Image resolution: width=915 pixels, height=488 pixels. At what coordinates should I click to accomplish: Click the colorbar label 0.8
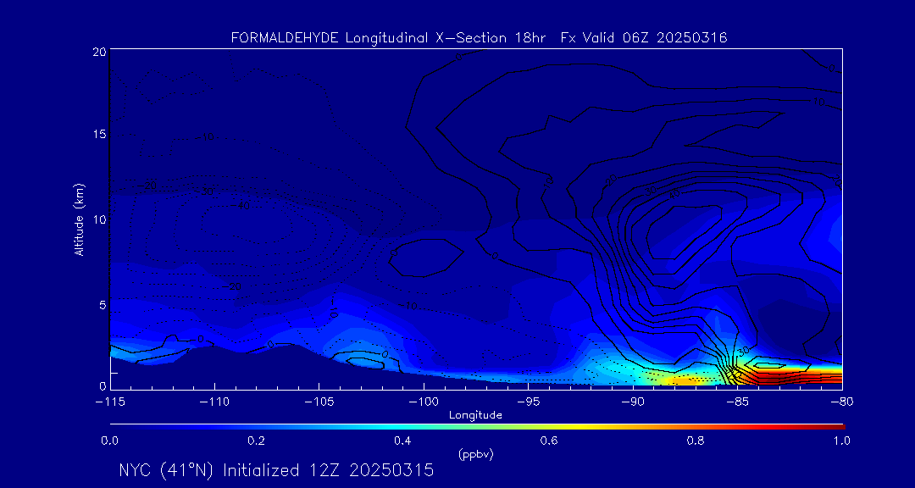coord(696,441)
